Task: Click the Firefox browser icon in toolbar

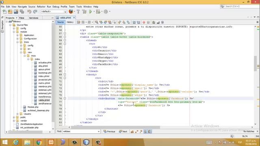Action: pyautogui.click(x=71, y=11)
